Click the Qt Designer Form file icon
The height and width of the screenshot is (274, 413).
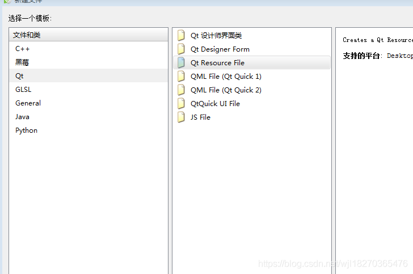coord(181,49)
